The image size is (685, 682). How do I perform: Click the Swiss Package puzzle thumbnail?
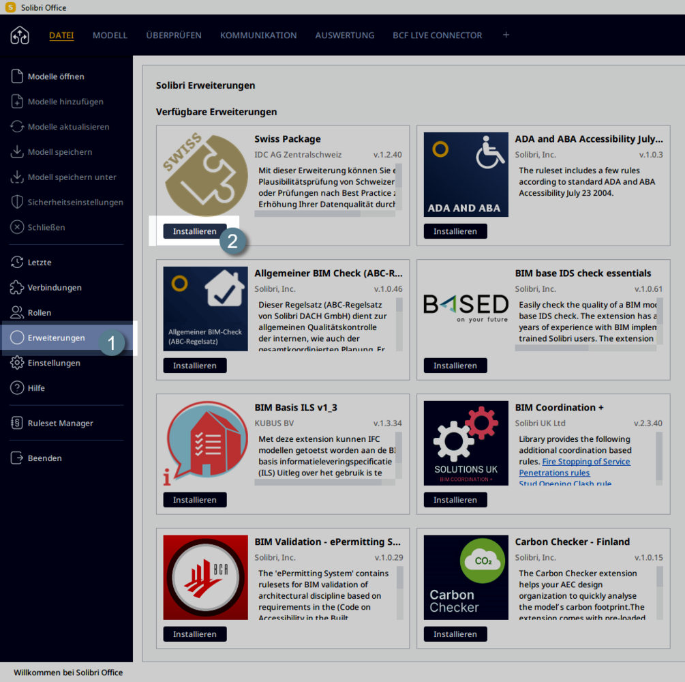coord(205,175)
